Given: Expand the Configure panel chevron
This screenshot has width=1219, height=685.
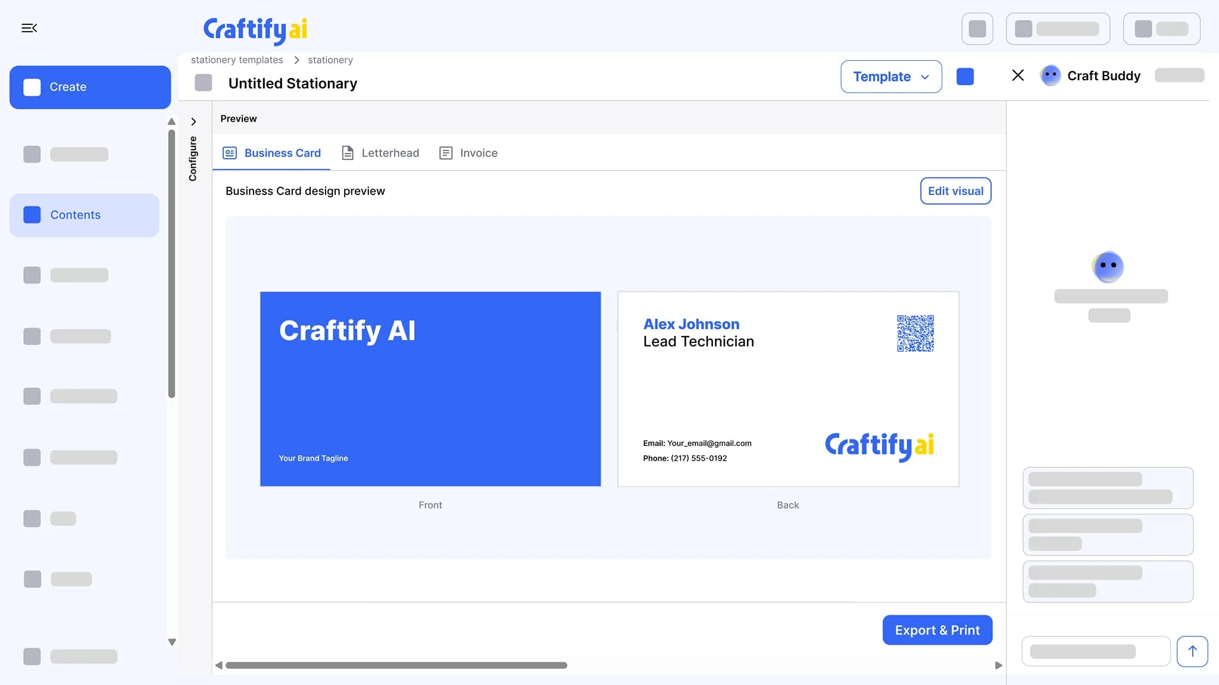Looking at the screenshot, I should [193, 121].
